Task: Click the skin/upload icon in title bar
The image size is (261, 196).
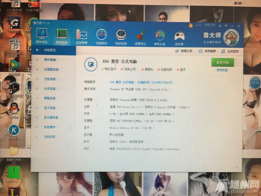Action: [220, 25]
